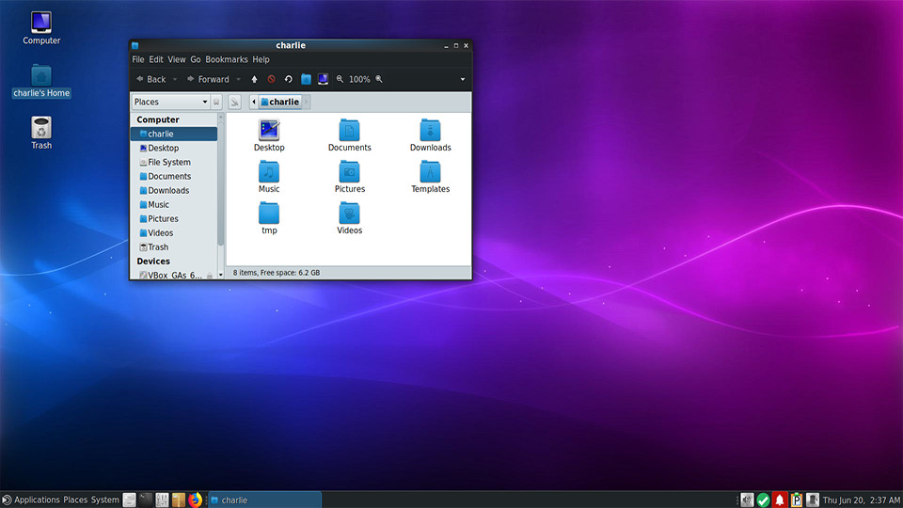Open the Pictures folder in file view
The height and width of the screenshot is (508, 903).
(x=350, y=177)
